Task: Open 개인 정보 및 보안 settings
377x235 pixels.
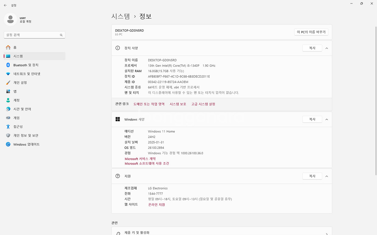Action: tap(35, 135)
